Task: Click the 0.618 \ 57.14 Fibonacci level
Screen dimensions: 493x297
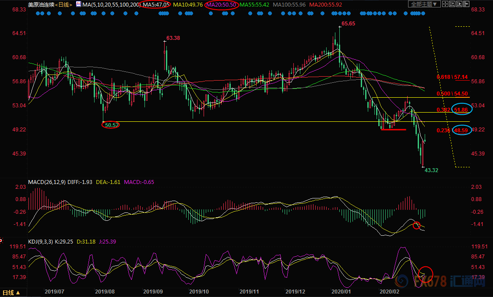Action: point(452,77)
